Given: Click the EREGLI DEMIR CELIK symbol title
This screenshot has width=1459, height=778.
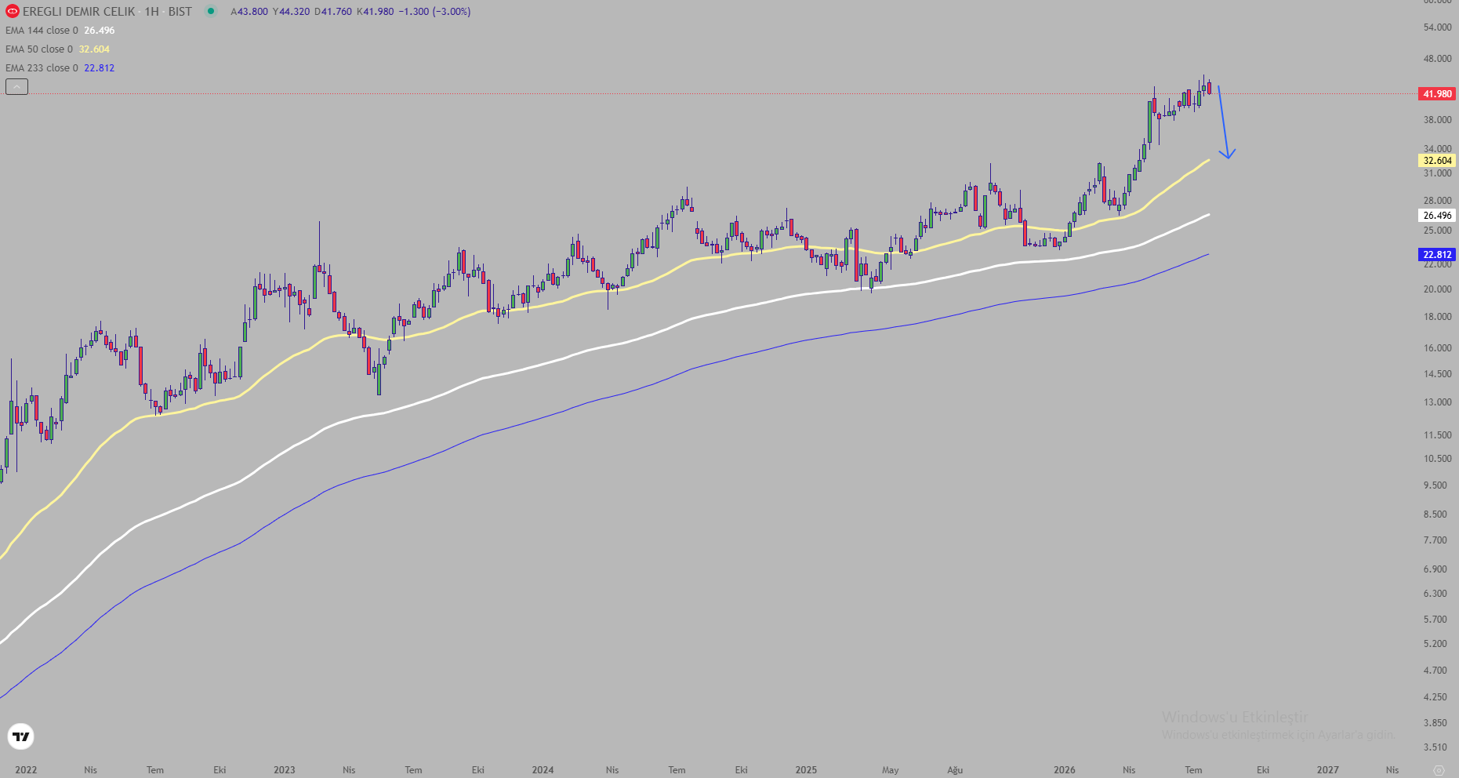Looking at the screenshot, I should click(x=79, y=12).
